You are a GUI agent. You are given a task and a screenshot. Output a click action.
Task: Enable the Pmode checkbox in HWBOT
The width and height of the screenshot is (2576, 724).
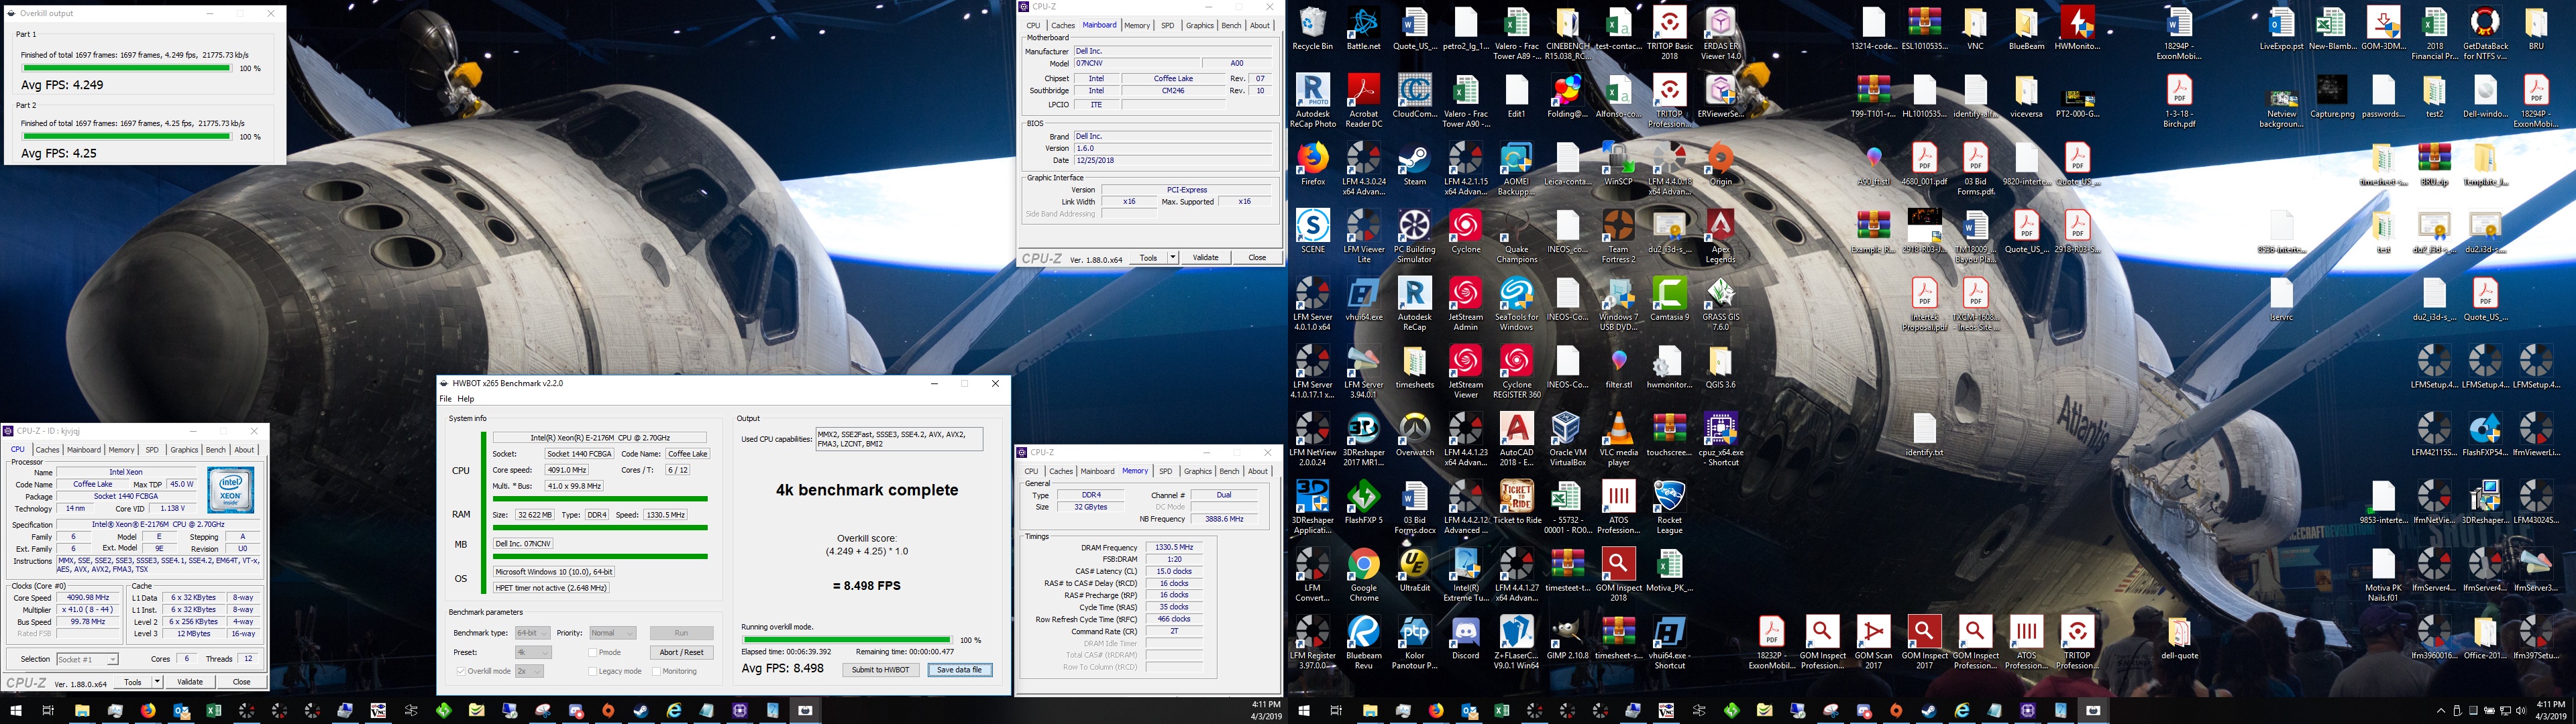[593, 653]
